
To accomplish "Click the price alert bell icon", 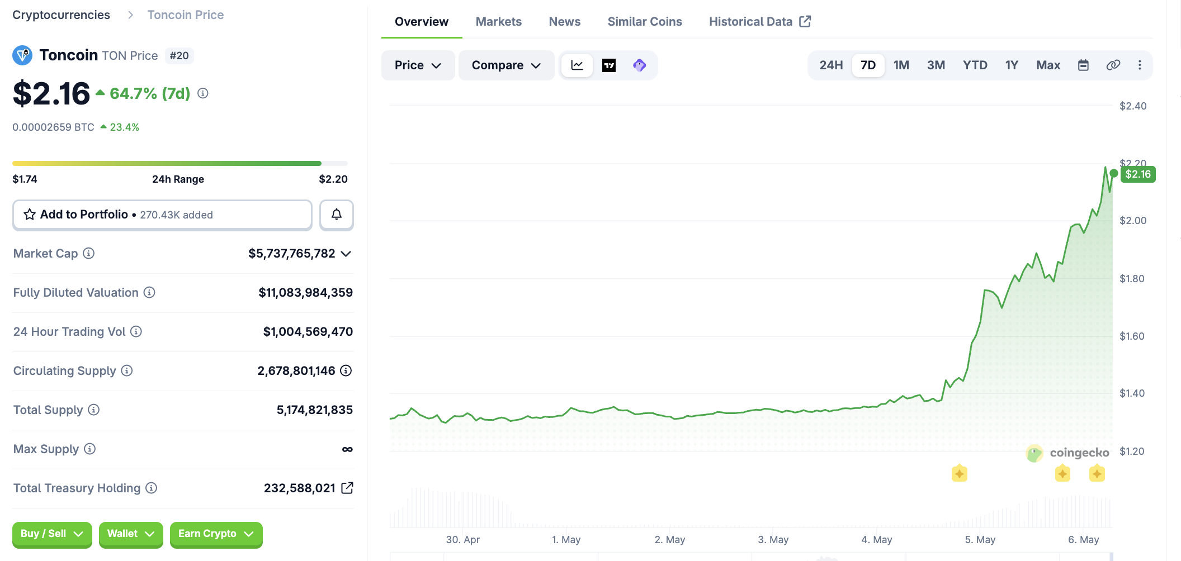I will tap(337, 215).
